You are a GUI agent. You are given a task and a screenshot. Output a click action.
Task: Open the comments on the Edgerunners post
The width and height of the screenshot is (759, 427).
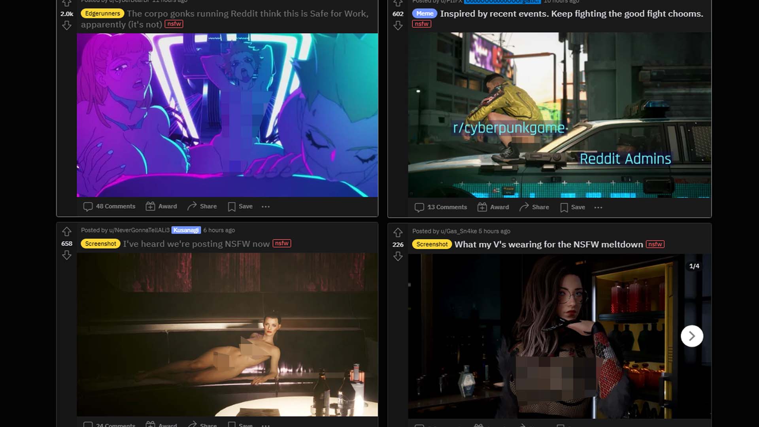pyautogui.click(x=109, y=206)
